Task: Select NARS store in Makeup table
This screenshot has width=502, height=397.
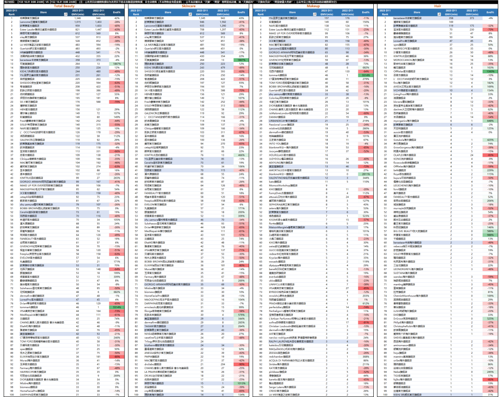Action: 279,26
